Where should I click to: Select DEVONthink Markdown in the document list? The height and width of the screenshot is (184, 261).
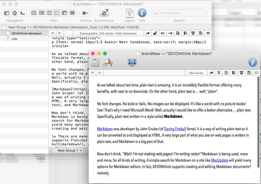24,33
